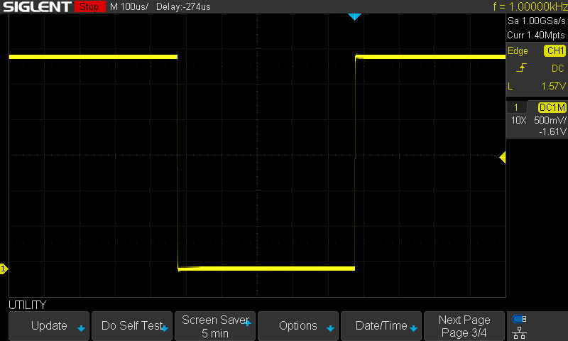The height and width of the screenshot is (341, 568).
Task: Open the Options submenu
Action: pyautogui.click(x=298, y=326)
